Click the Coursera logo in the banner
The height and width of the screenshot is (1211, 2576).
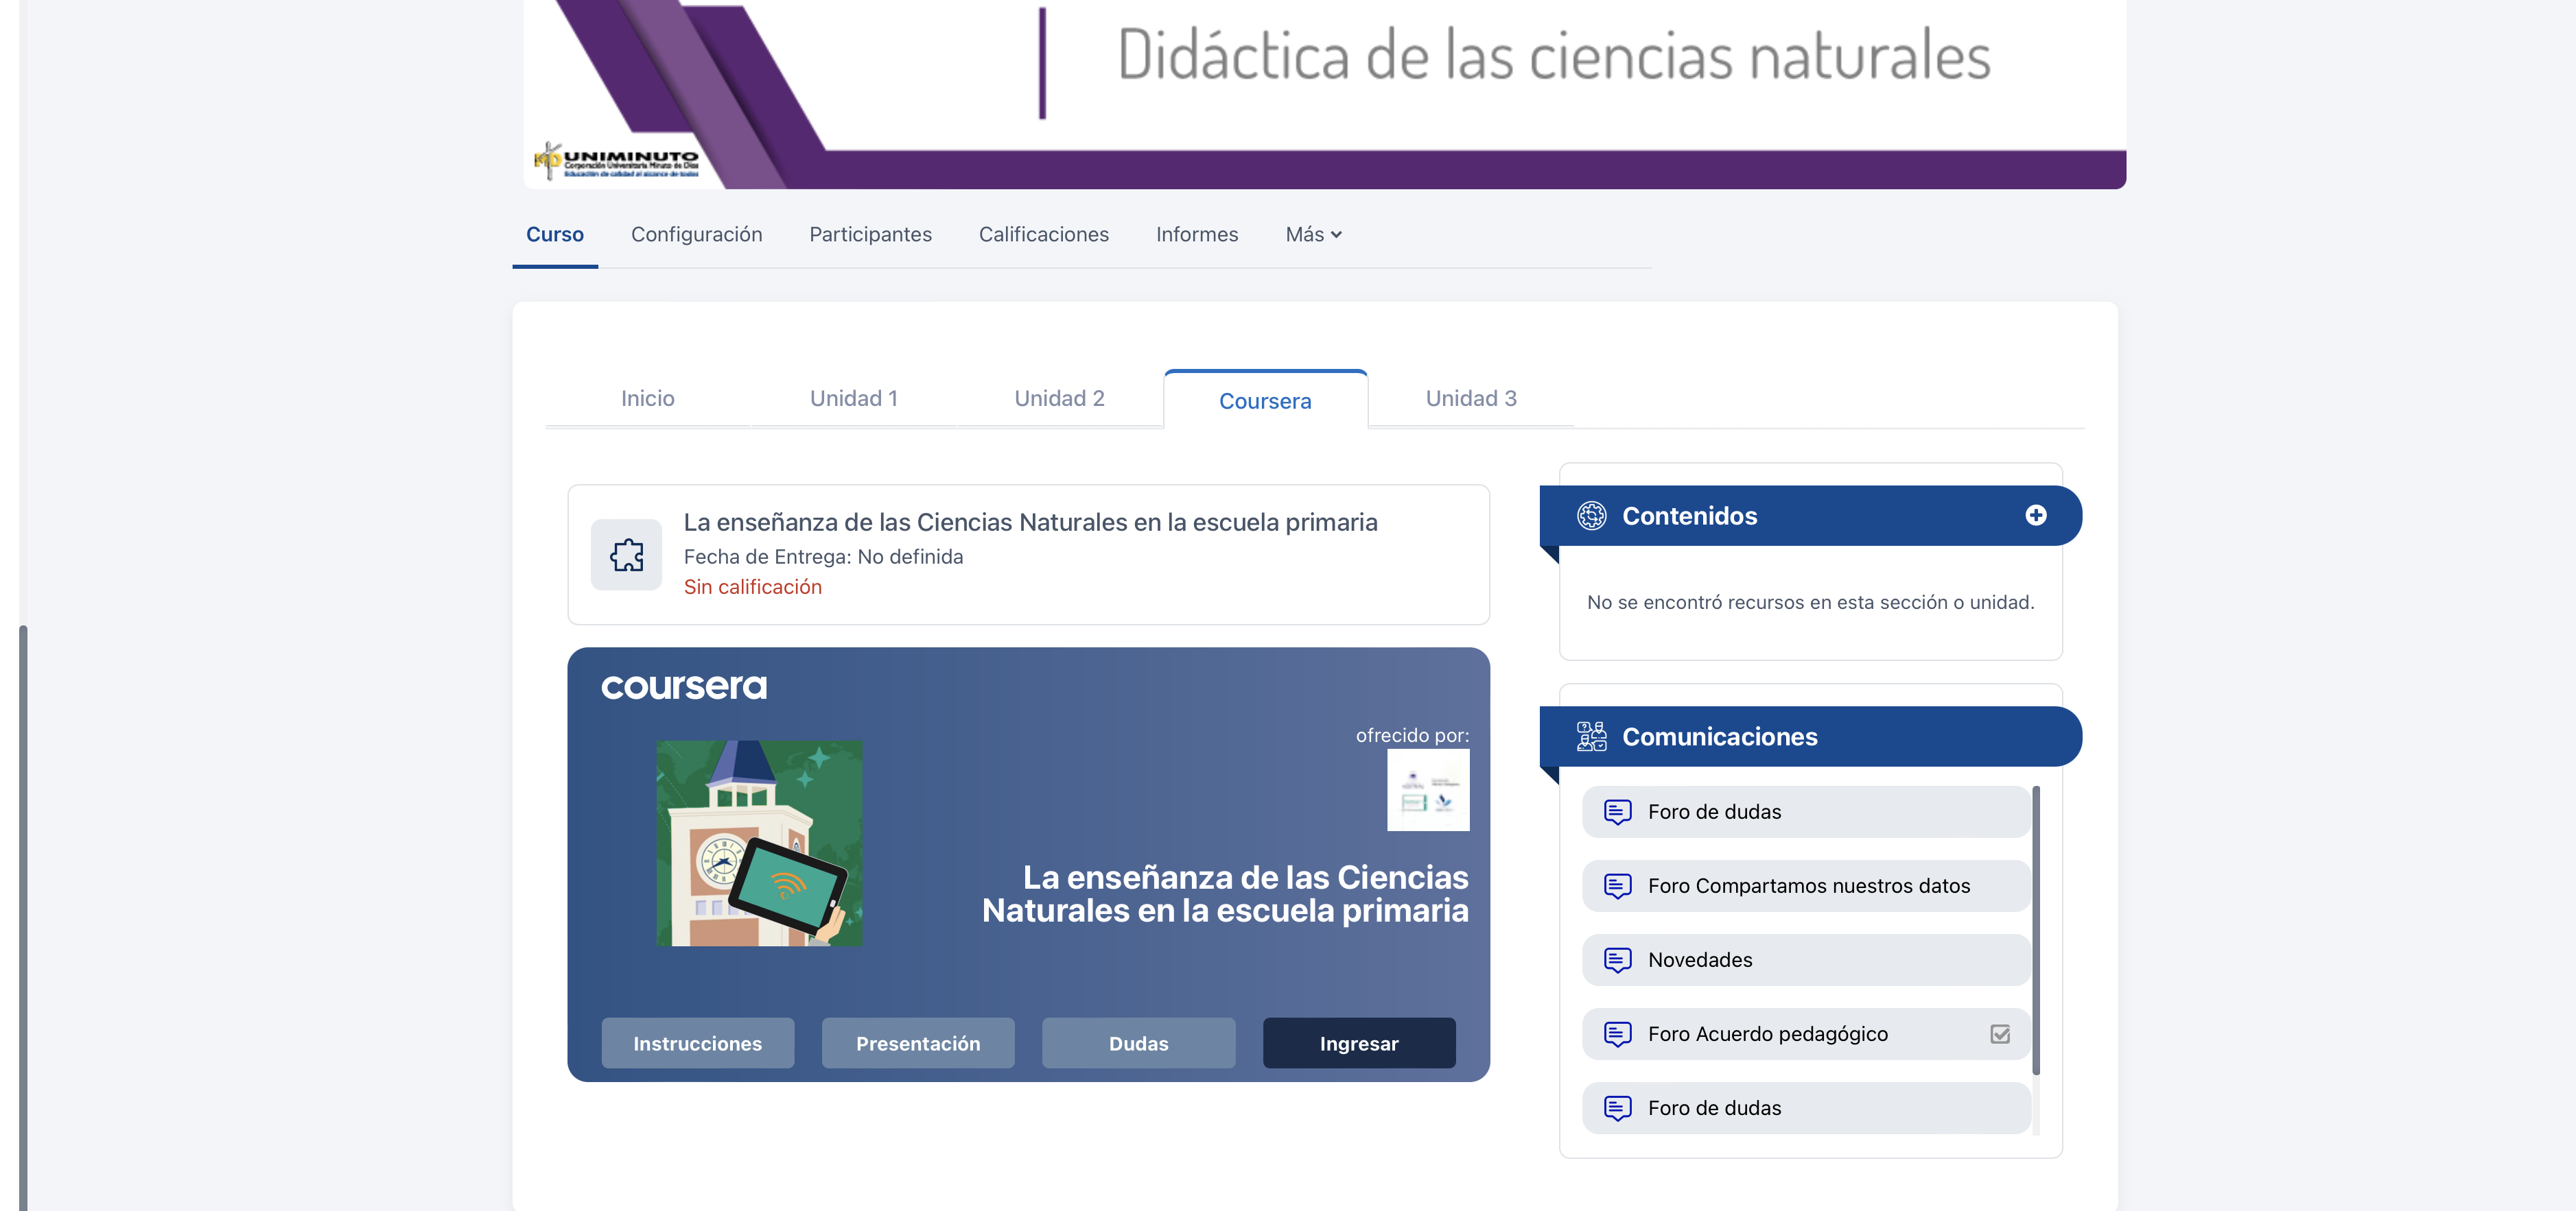pyautogui.click(x=684, y=686)
